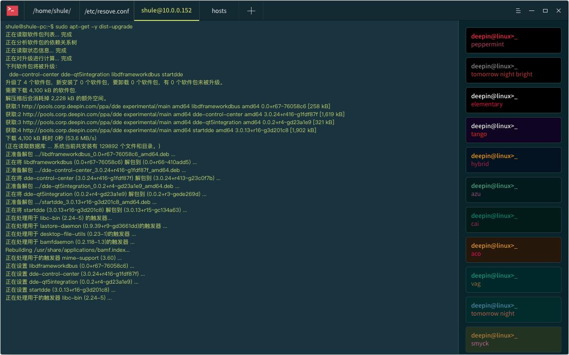Switch to the /etc/resove.conf tab
Image resolution: width=569 pixels, height=355 pixels.
pyautogui.click(x=106, y=10)
